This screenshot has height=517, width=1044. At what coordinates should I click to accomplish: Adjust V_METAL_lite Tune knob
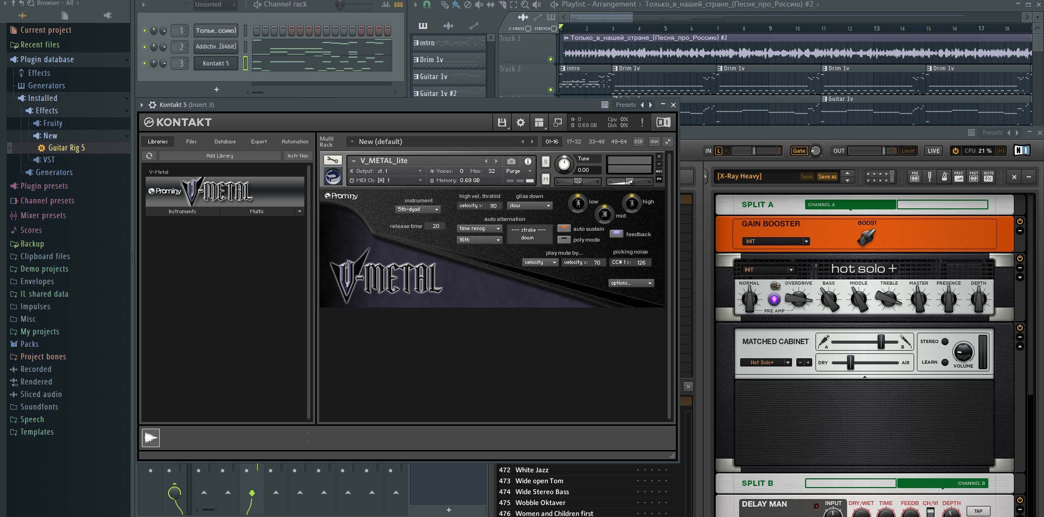(565, 164)
